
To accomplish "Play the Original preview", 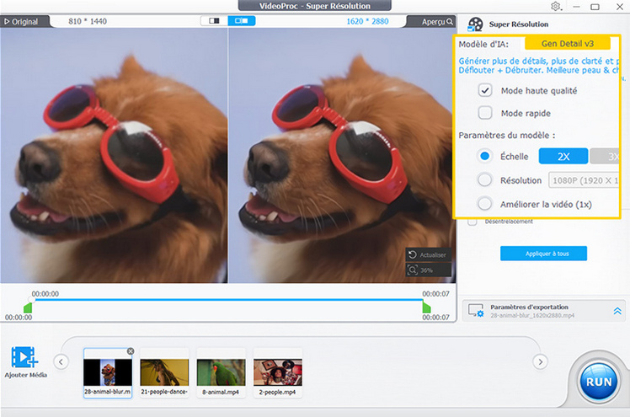I will [21, 22].
